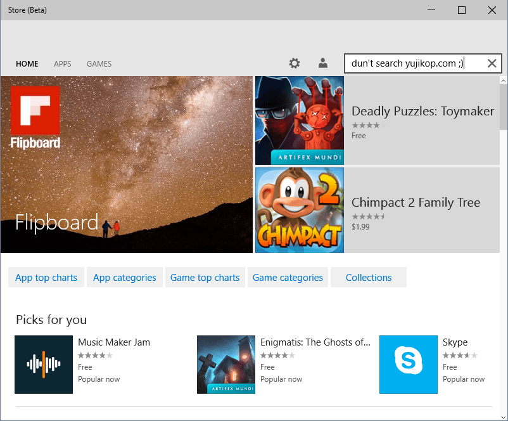Screen dimensions: 508x421
Task: Click the Free label under Enigmatis
Action: (x=267, y=367)
